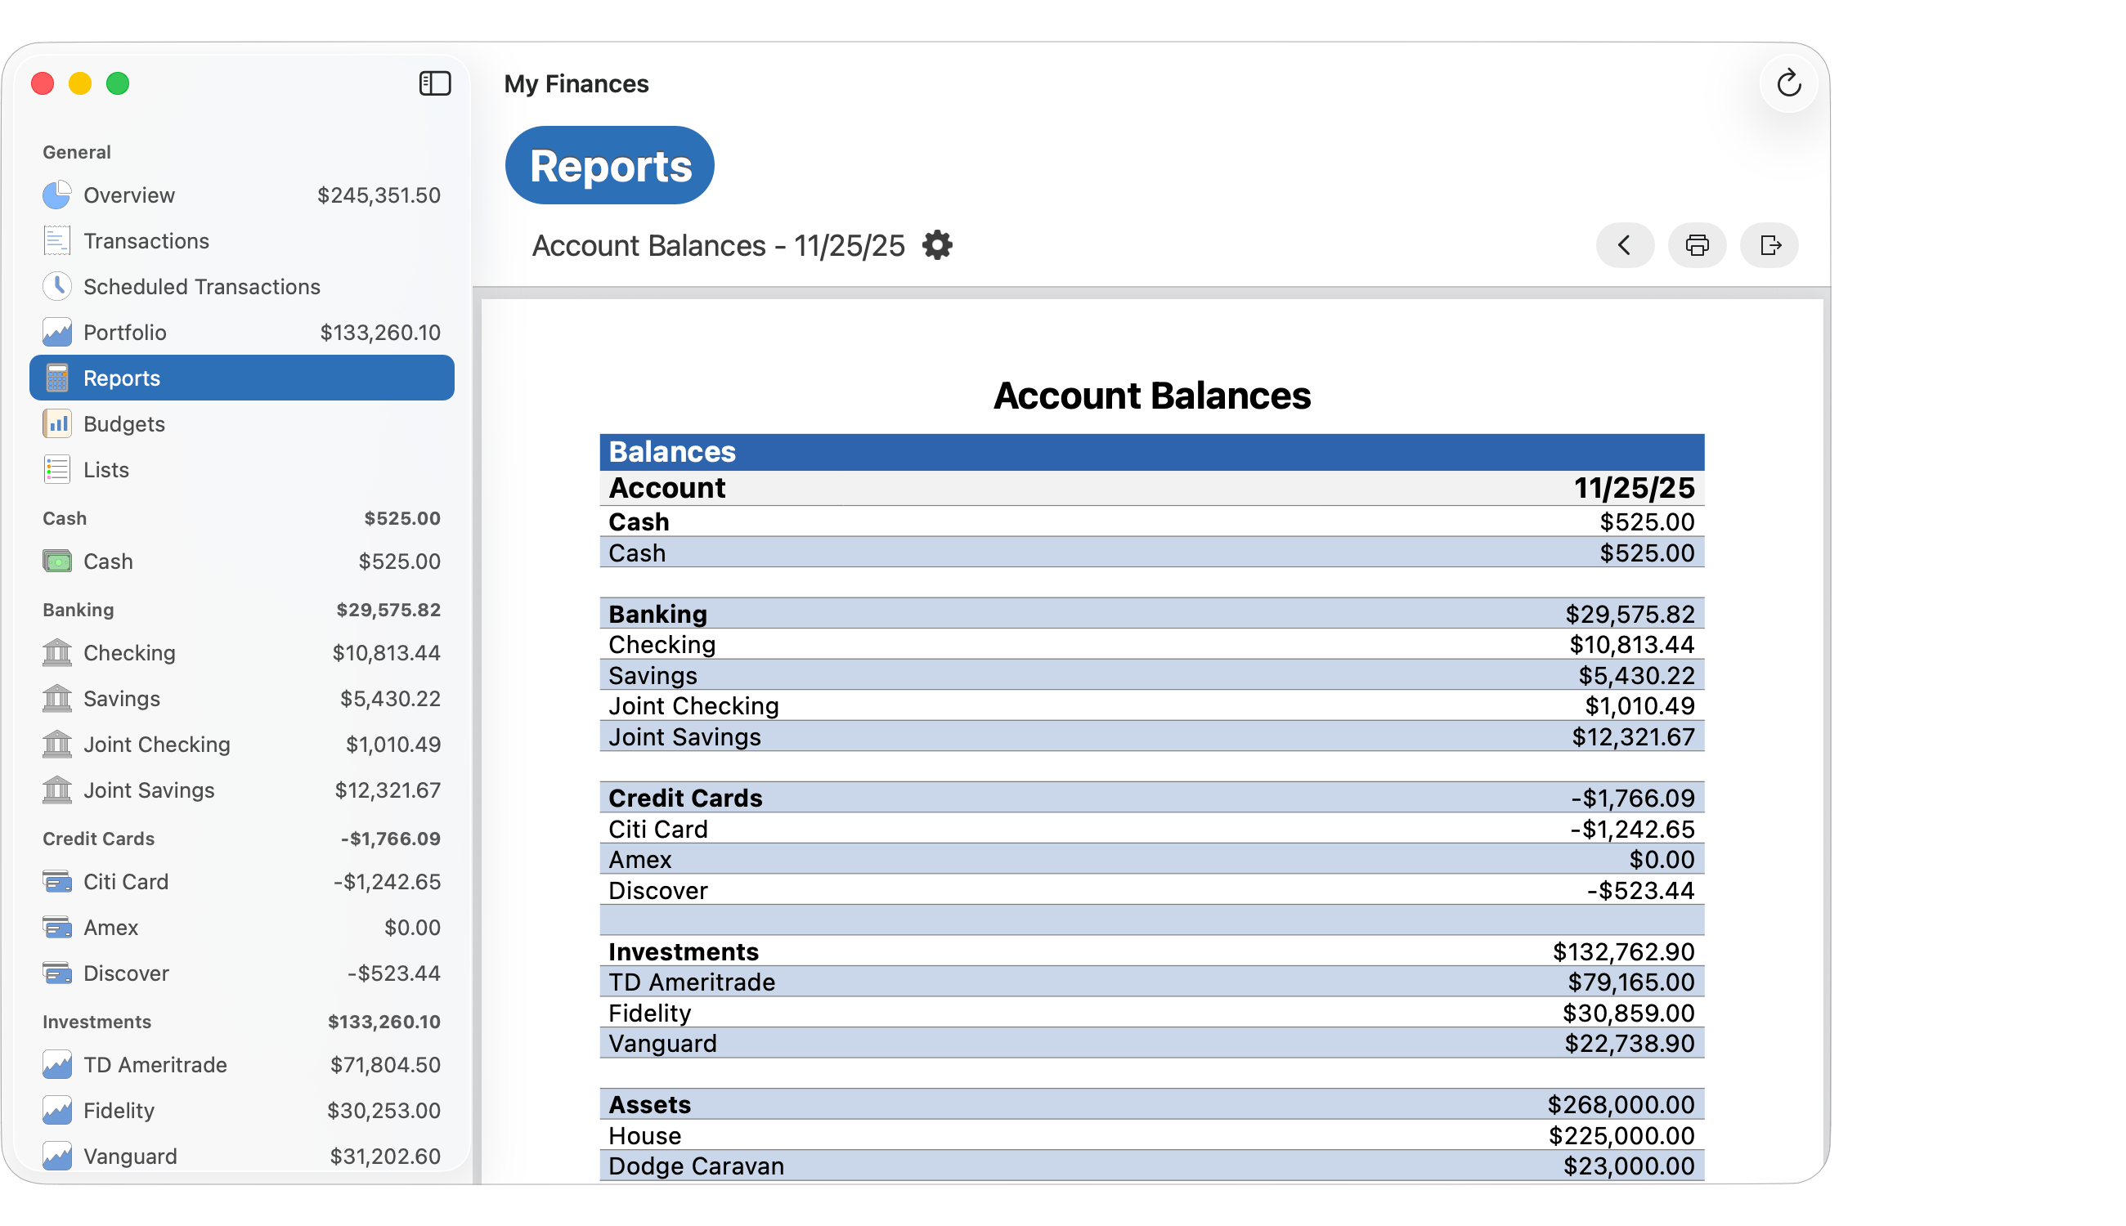
Task: Open the Citi Card credit account
Action: pos(124,882)
